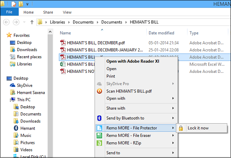Open Documents under This PC

point(31,114)
